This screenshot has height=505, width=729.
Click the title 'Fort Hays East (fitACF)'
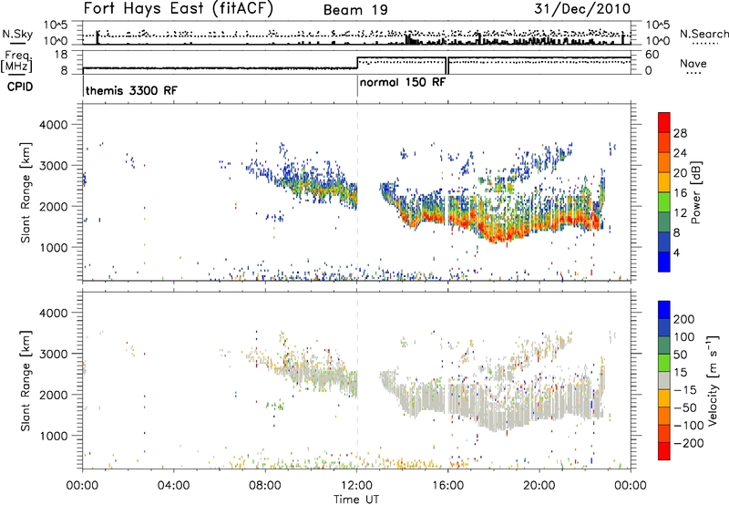[178, 8]
